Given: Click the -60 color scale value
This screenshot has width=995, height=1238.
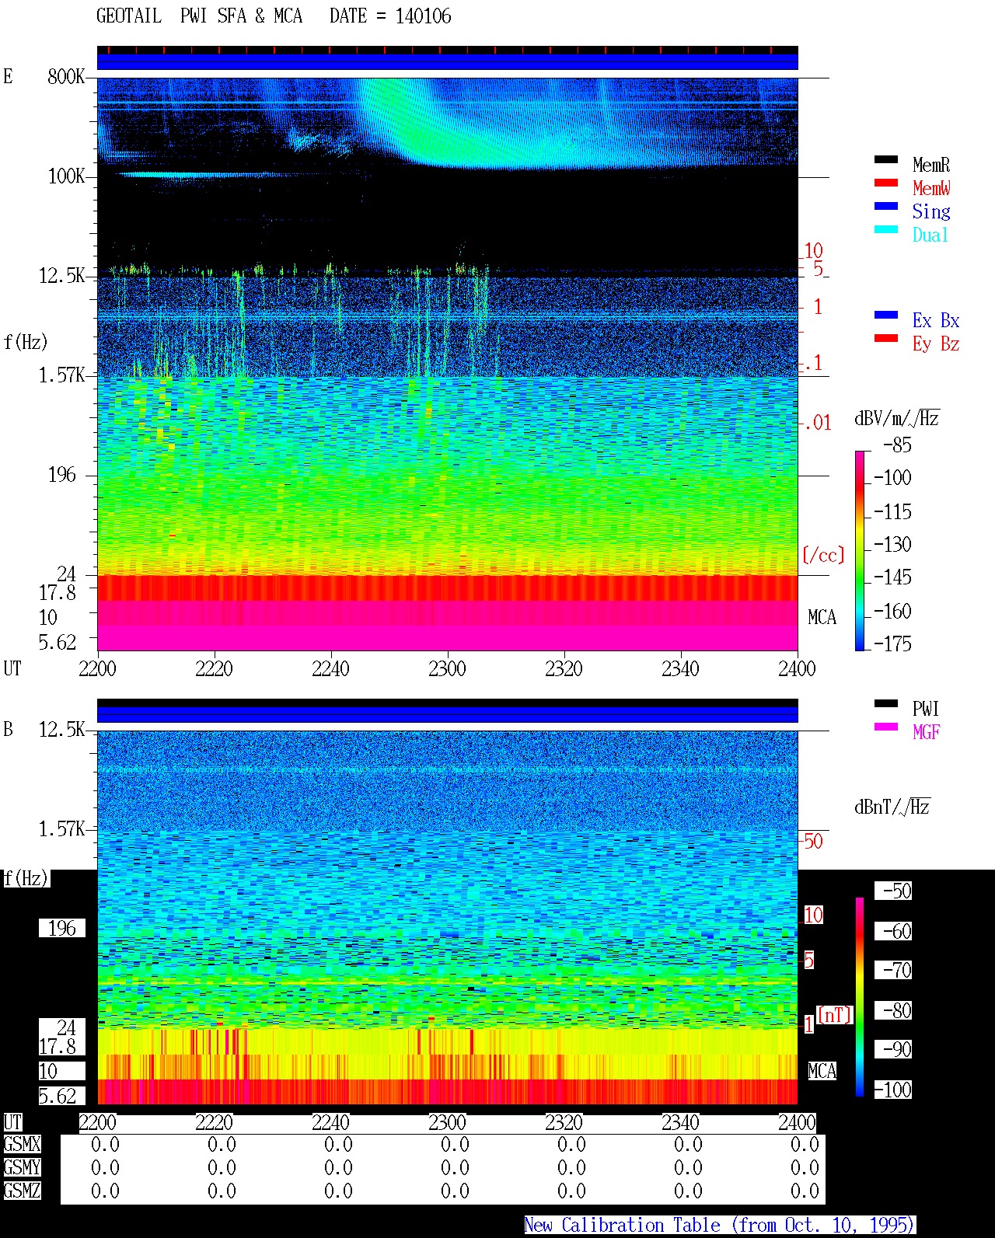Looking at the screenshot, I should (893, 931).
